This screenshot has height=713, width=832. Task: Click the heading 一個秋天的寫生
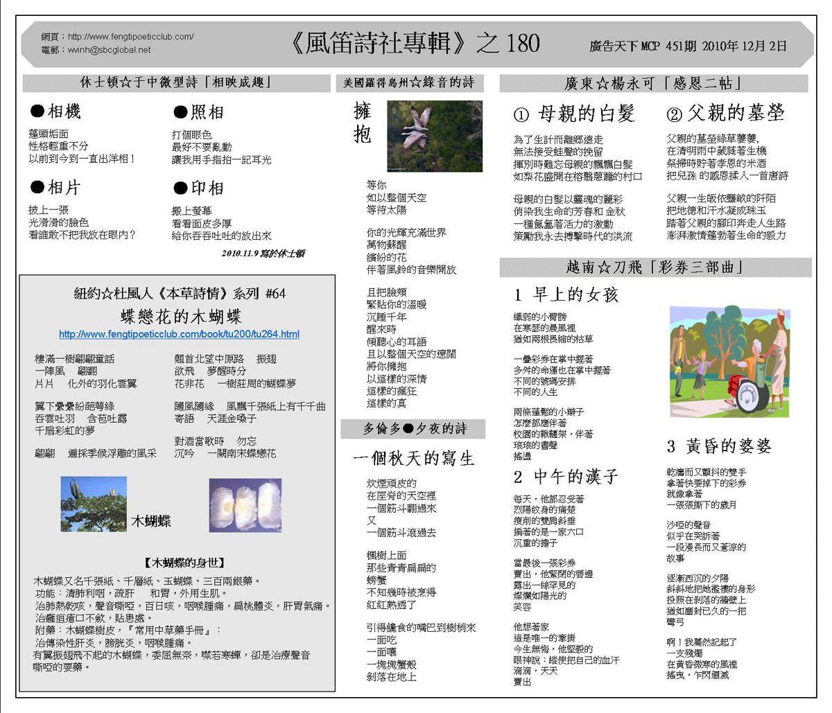[x=413, y=458]
